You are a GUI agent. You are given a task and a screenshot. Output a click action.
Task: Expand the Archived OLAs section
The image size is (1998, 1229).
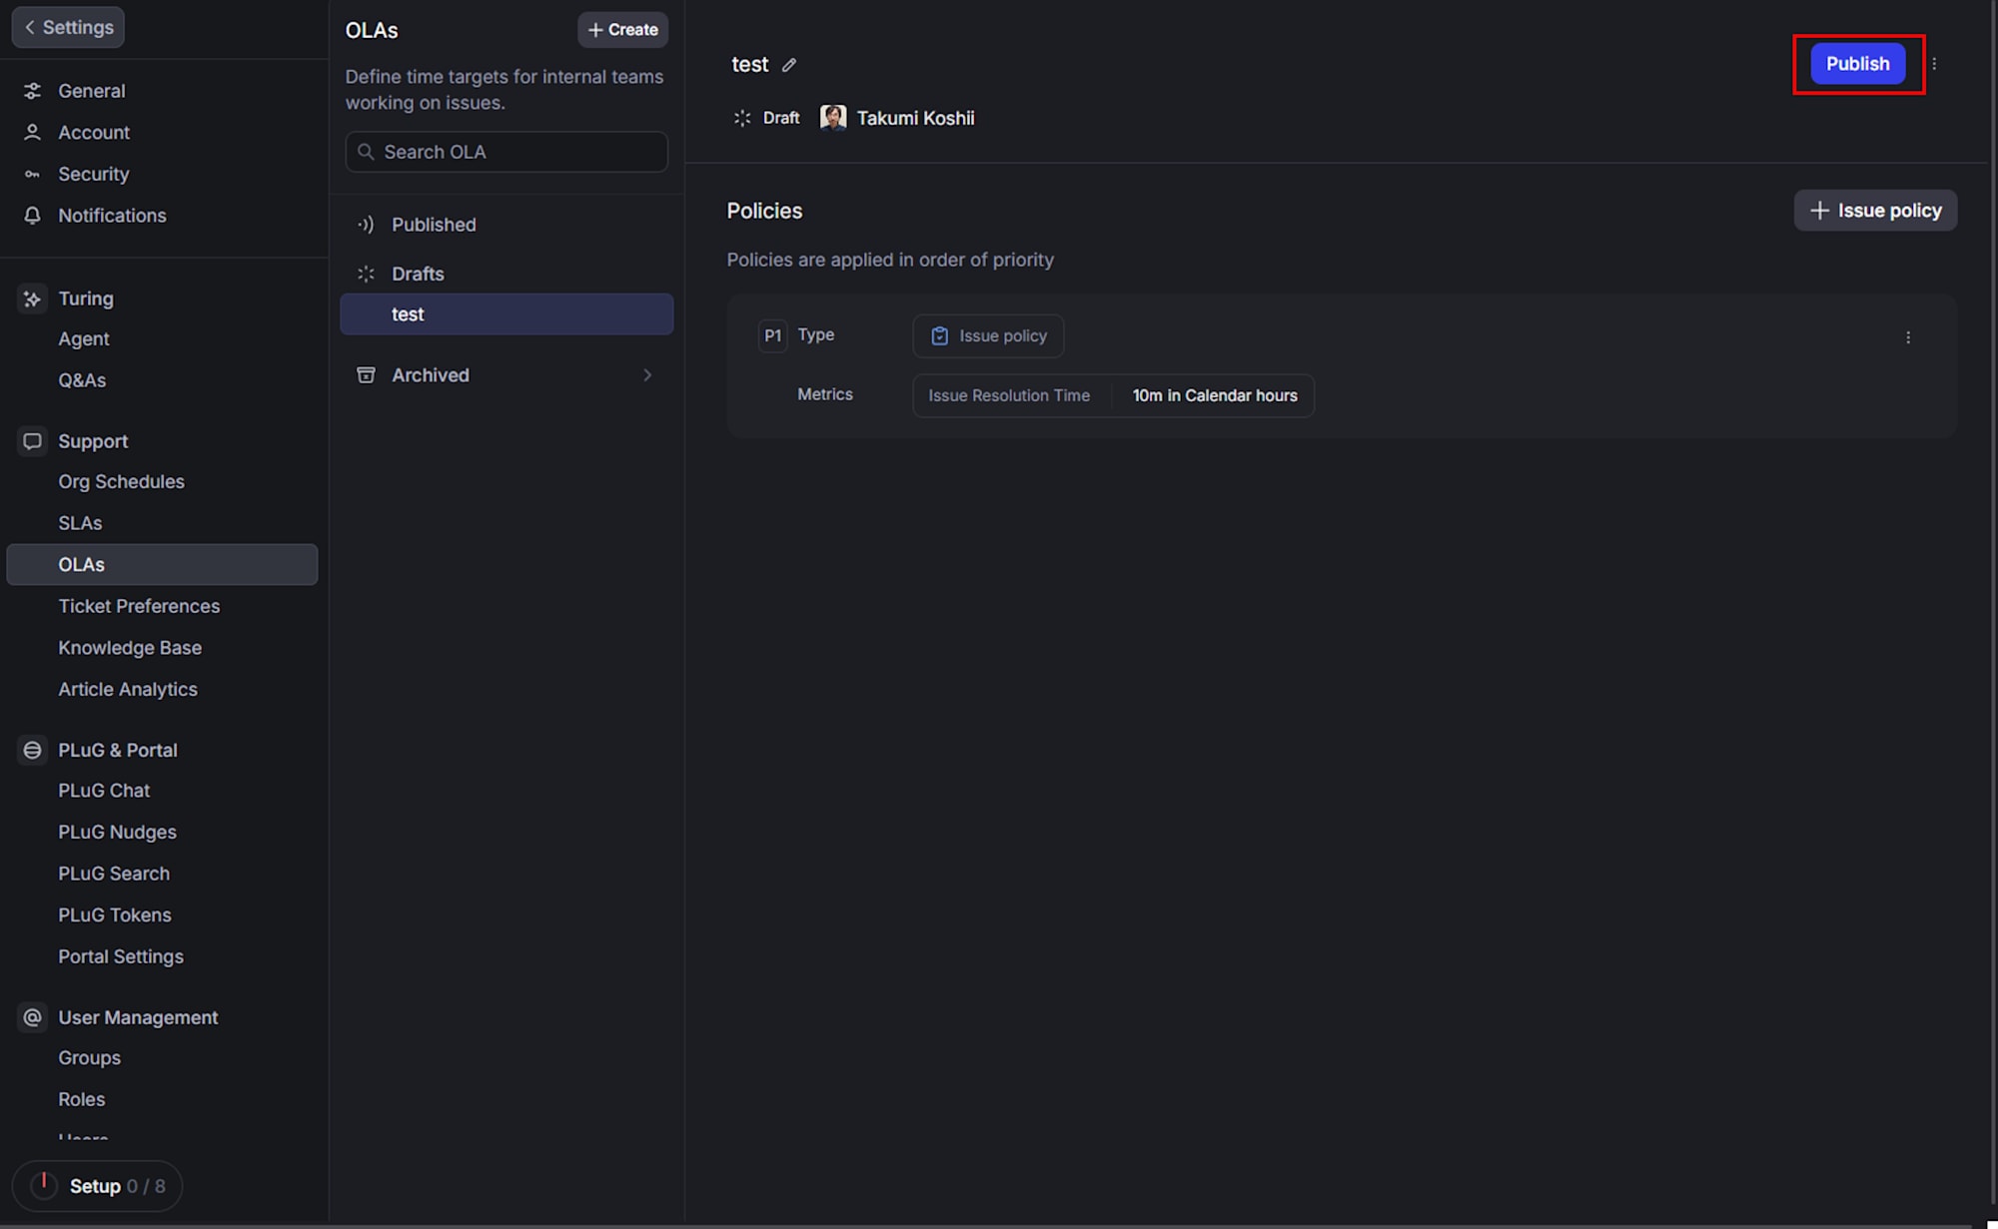[x=647, y=375]
